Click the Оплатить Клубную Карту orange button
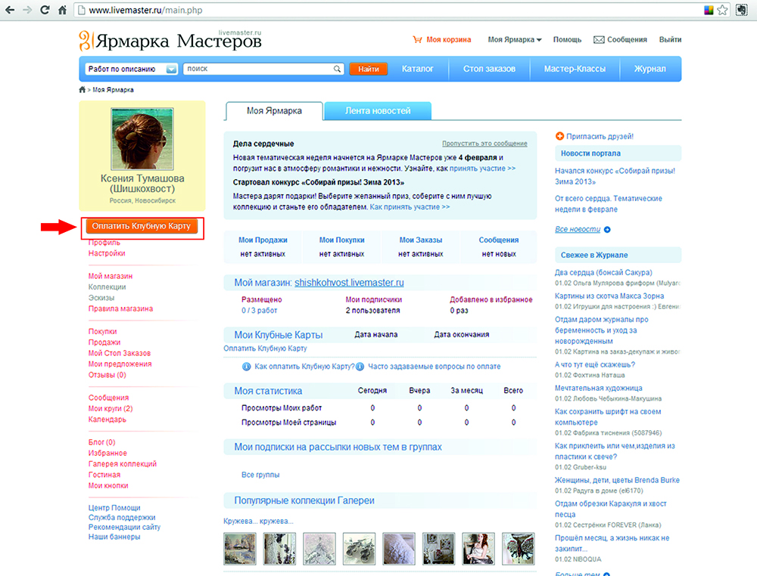 (142, 226)
